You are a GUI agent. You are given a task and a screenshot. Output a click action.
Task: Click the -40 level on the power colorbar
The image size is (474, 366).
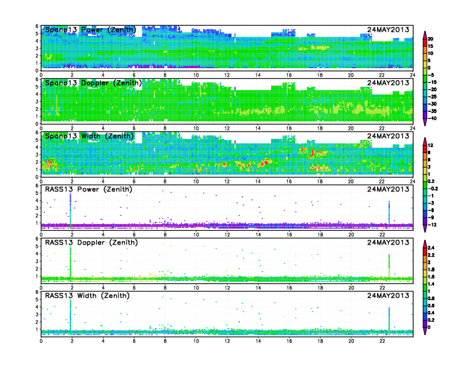tap(432, 118)
